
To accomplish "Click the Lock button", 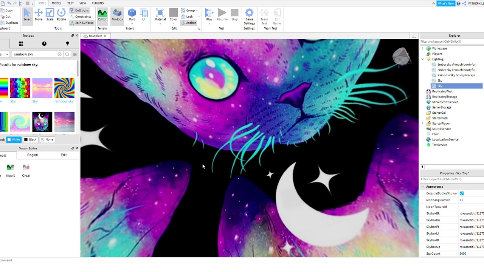I will (187, 17).
